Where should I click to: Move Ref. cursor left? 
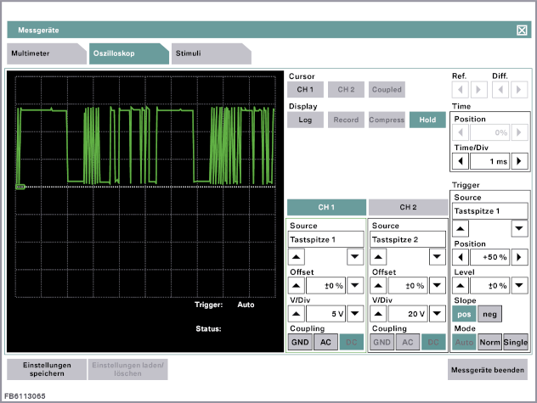tap(461, 90)
